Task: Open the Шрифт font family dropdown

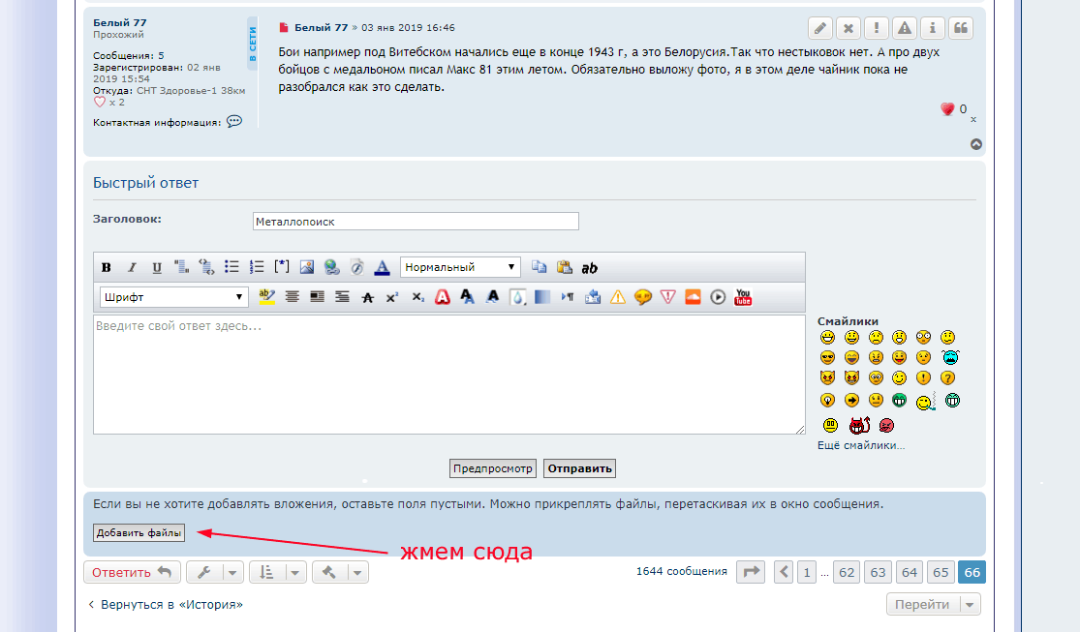Action: (x=173, y=297)
